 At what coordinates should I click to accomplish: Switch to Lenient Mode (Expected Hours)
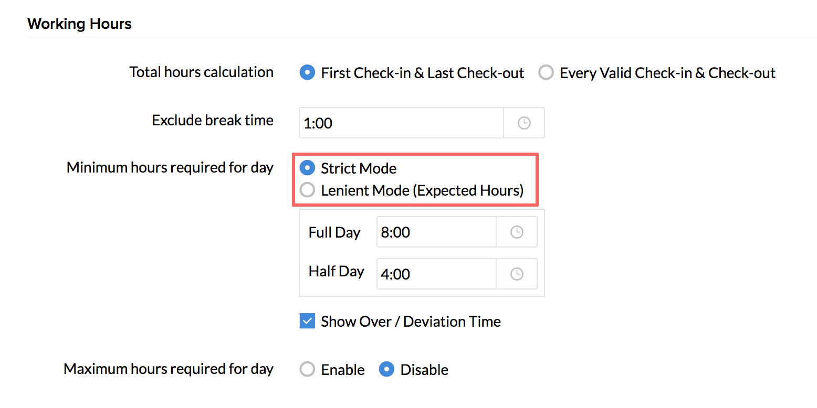(307, 190)
